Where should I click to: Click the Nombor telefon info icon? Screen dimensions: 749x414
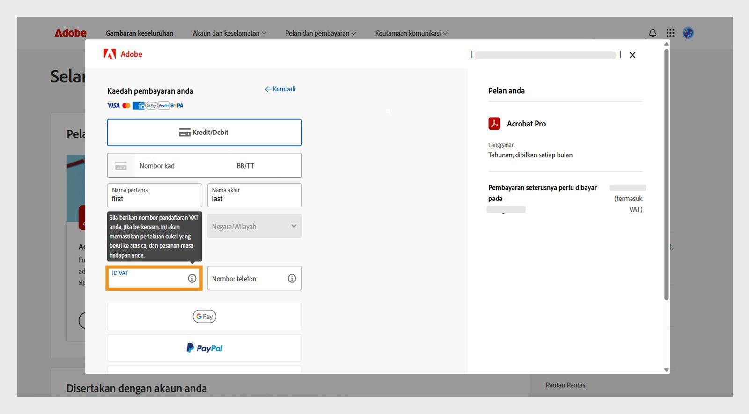click(x=292, y=278)
